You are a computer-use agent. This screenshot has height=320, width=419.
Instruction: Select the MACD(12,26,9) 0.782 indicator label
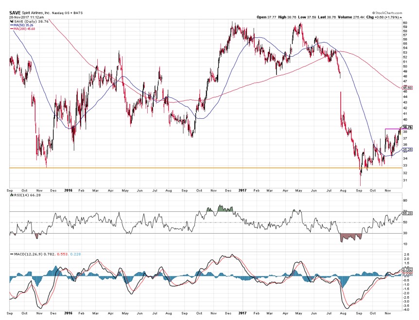point(34,254)
